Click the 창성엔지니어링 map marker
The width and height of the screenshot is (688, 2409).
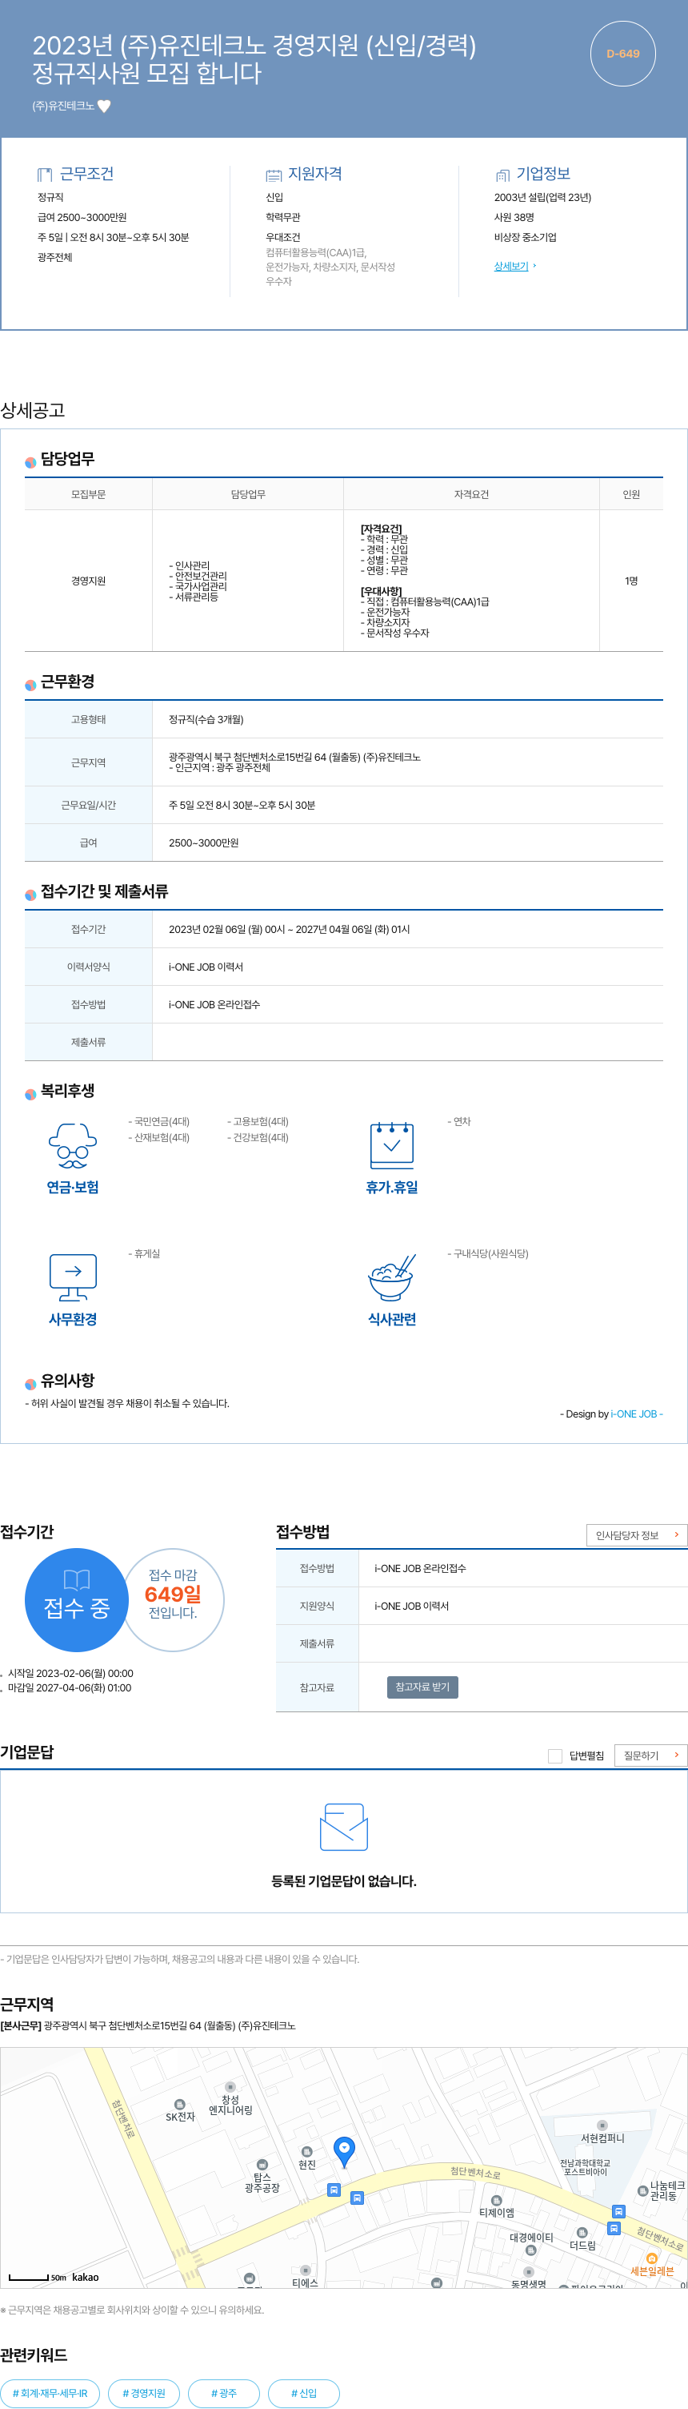click(x=230, y=2086)
